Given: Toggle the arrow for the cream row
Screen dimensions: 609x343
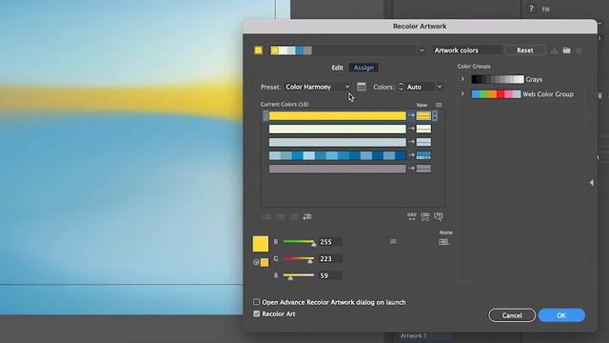Looking at the screenshot, I should [411, 129].
